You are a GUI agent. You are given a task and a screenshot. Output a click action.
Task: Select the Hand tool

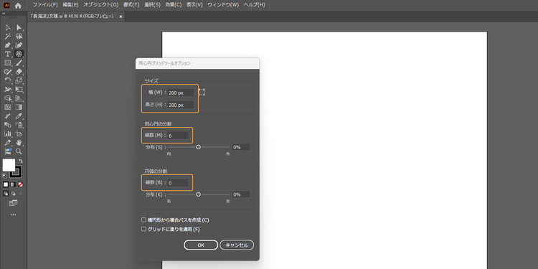[19, 143]
